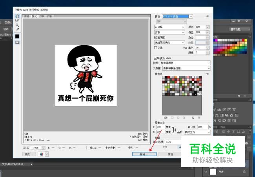The image size is (255, 177).
Task: Click Levels adjustment icon in Photoshop panel
Action: (219, 109)
